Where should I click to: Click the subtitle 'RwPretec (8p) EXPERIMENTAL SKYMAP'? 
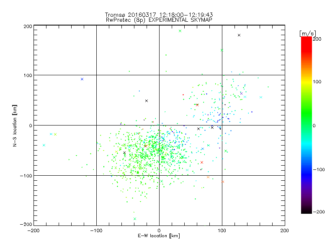coord(159,20)
